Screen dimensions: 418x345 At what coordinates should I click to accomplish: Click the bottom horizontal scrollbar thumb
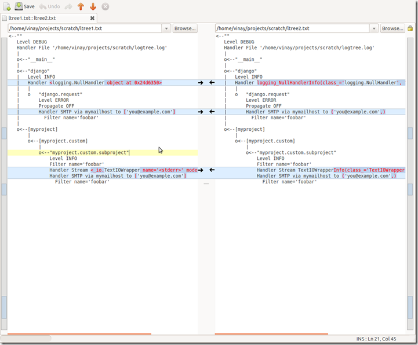26,339
